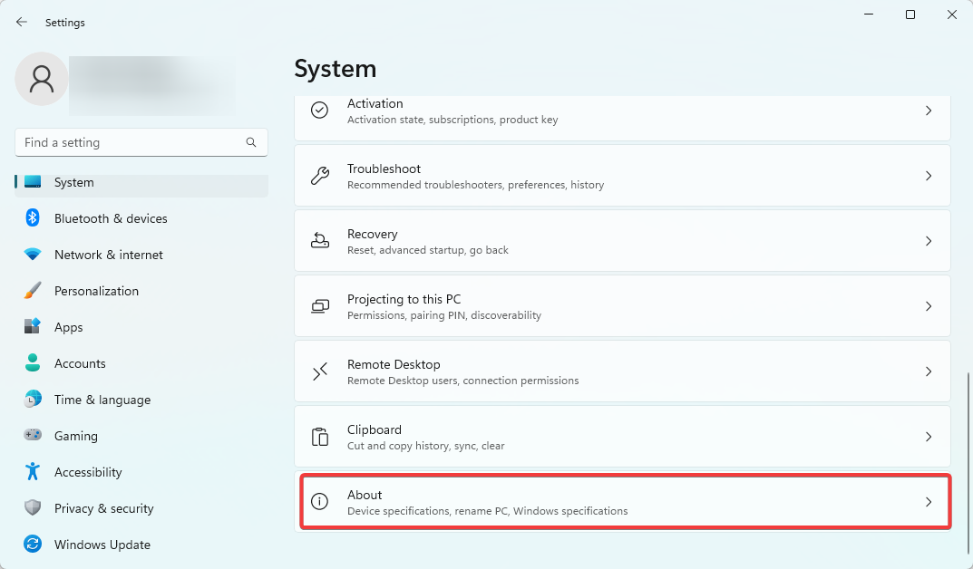This screenshot has width=973, height=569.
Task: Click the Network wifi icon in sidebar
Action: [x=33, y=254]
